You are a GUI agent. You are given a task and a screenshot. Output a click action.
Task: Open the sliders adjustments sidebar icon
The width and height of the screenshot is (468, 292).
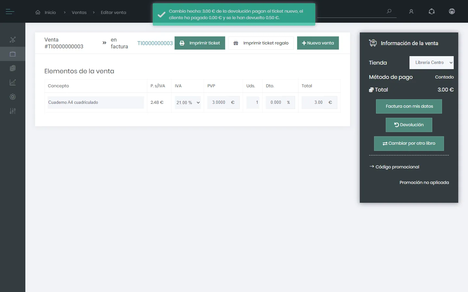point(13,111)
